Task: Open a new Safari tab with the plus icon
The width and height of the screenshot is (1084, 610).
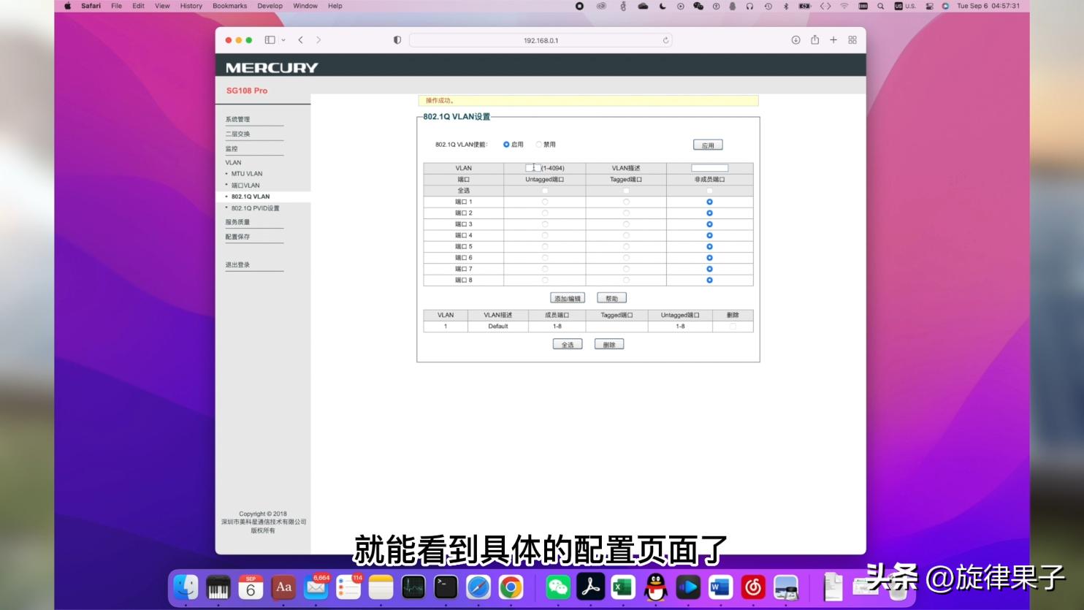Action: coord(833,40)
